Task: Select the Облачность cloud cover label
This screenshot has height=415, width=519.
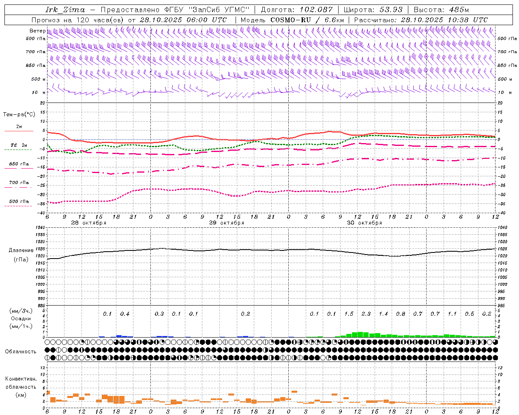Action: pos(21,351)
